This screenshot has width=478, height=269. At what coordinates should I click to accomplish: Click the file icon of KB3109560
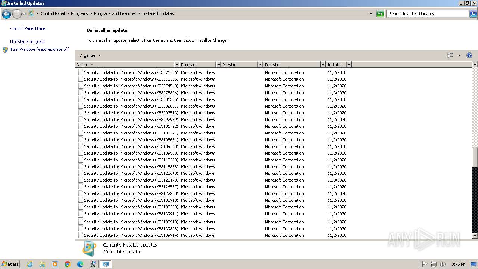tap(81, 153)
